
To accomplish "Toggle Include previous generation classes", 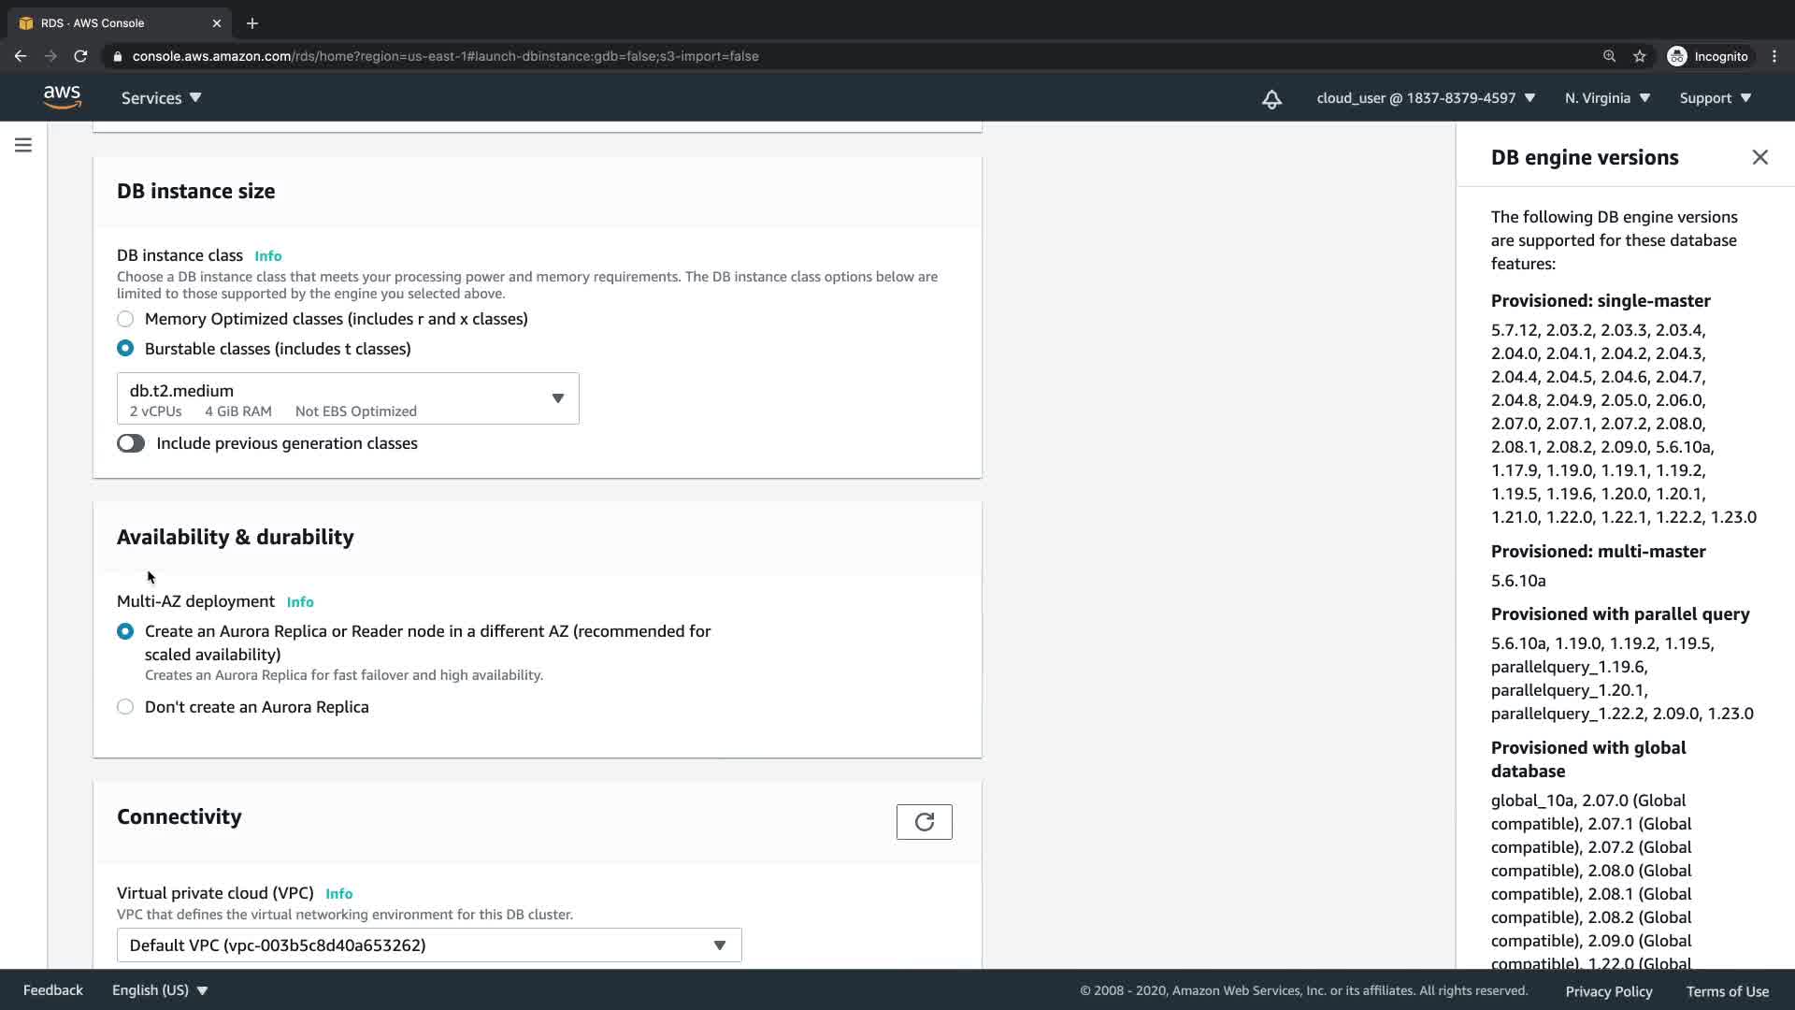I will (131, 443).
